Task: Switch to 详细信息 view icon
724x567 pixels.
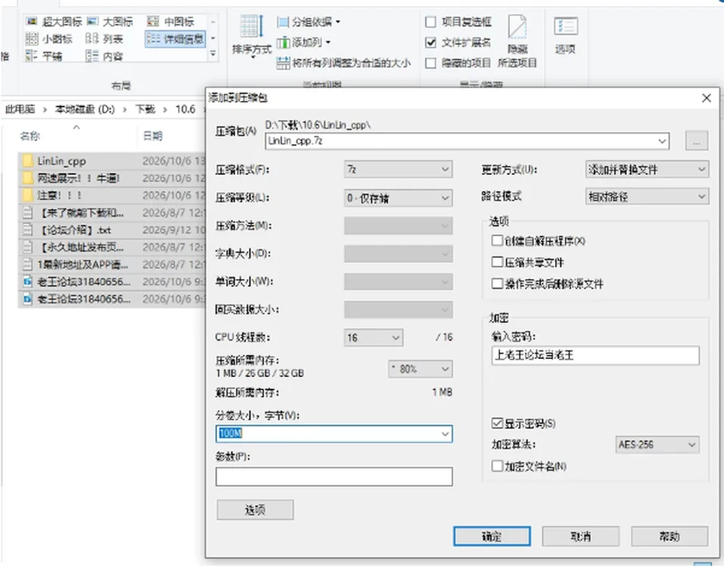Action: coord(153,38)
